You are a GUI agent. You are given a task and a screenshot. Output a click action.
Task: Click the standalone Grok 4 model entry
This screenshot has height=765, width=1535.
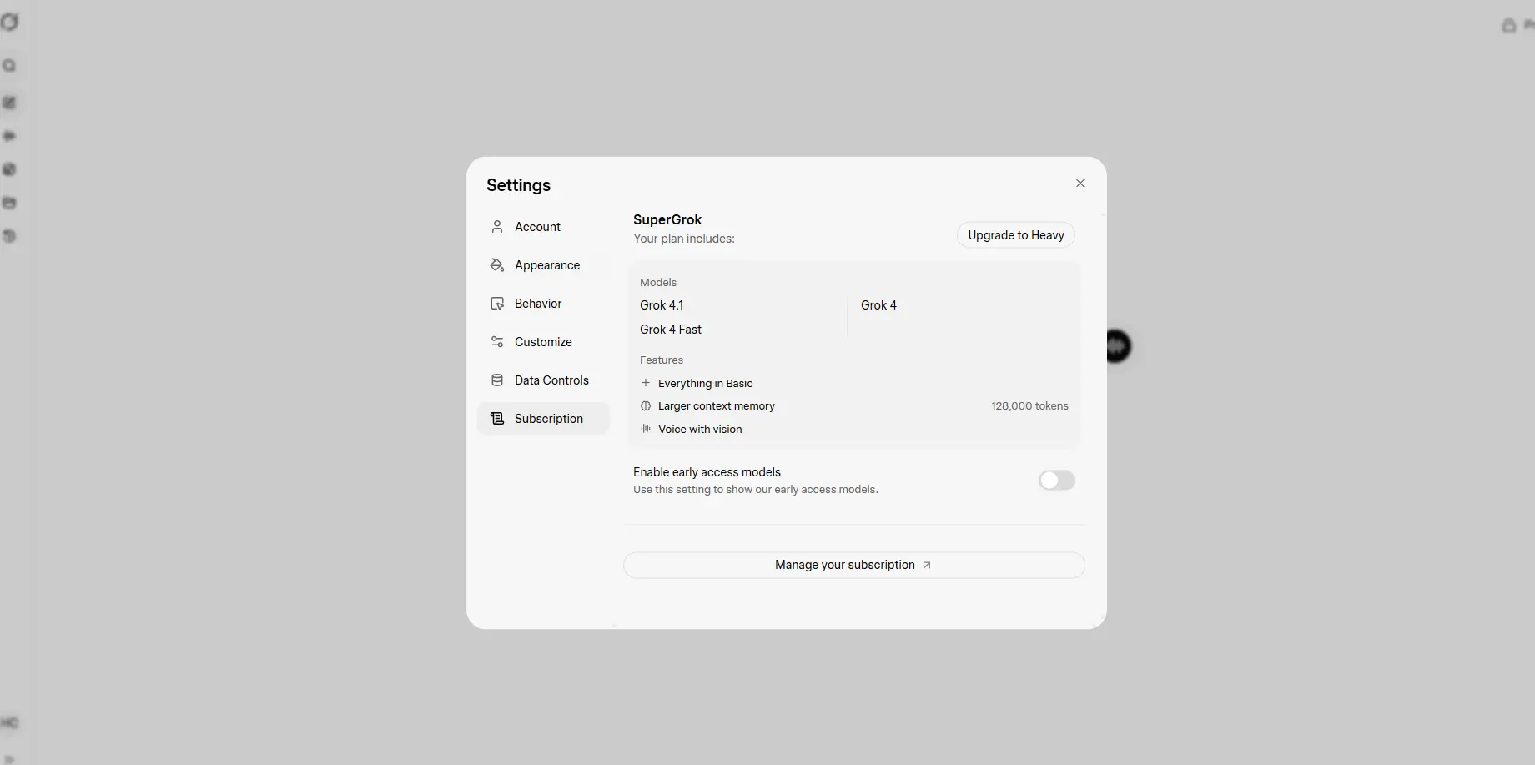878,305
